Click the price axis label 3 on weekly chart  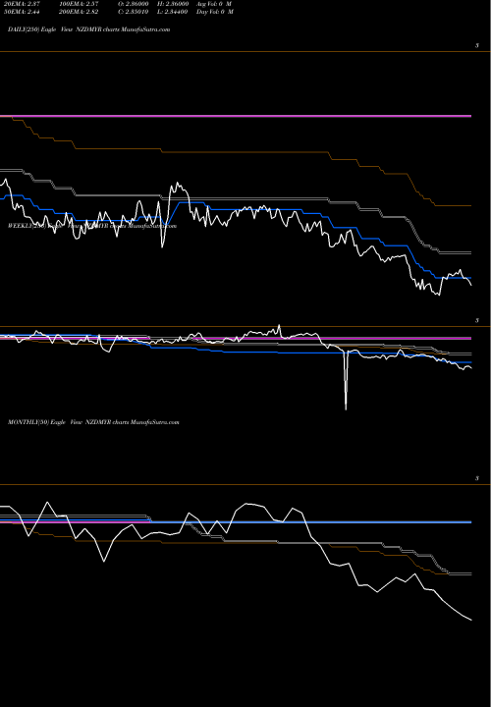coord(477,320)
